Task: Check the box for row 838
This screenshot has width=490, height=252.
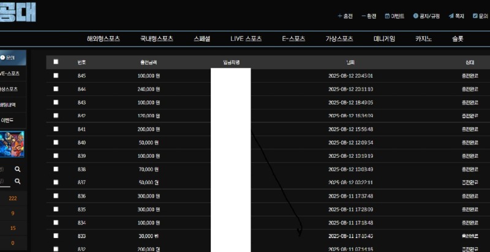Action: [56, 169]
